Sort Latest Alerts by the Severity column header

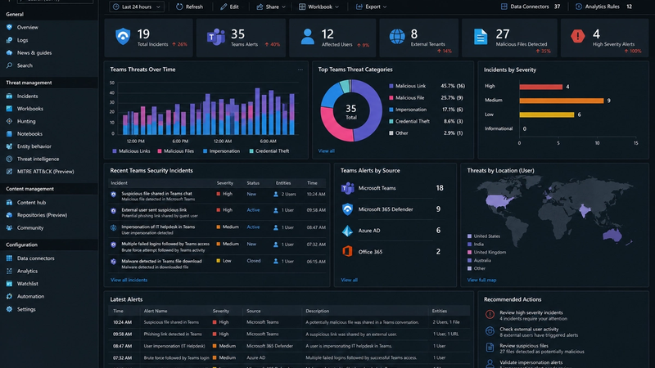click(x=221, y=311)
